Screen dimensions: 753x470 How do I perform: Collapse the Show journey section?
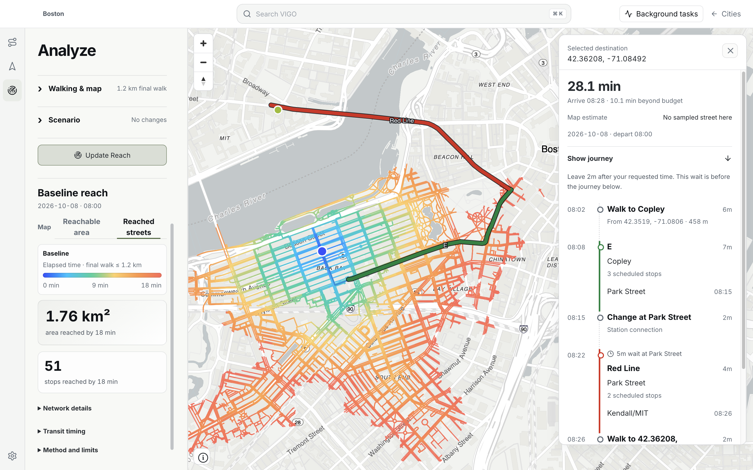(649, 158)
